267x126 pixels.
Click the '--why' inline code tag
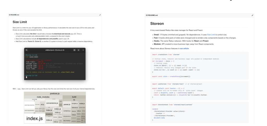click(19, 89)
